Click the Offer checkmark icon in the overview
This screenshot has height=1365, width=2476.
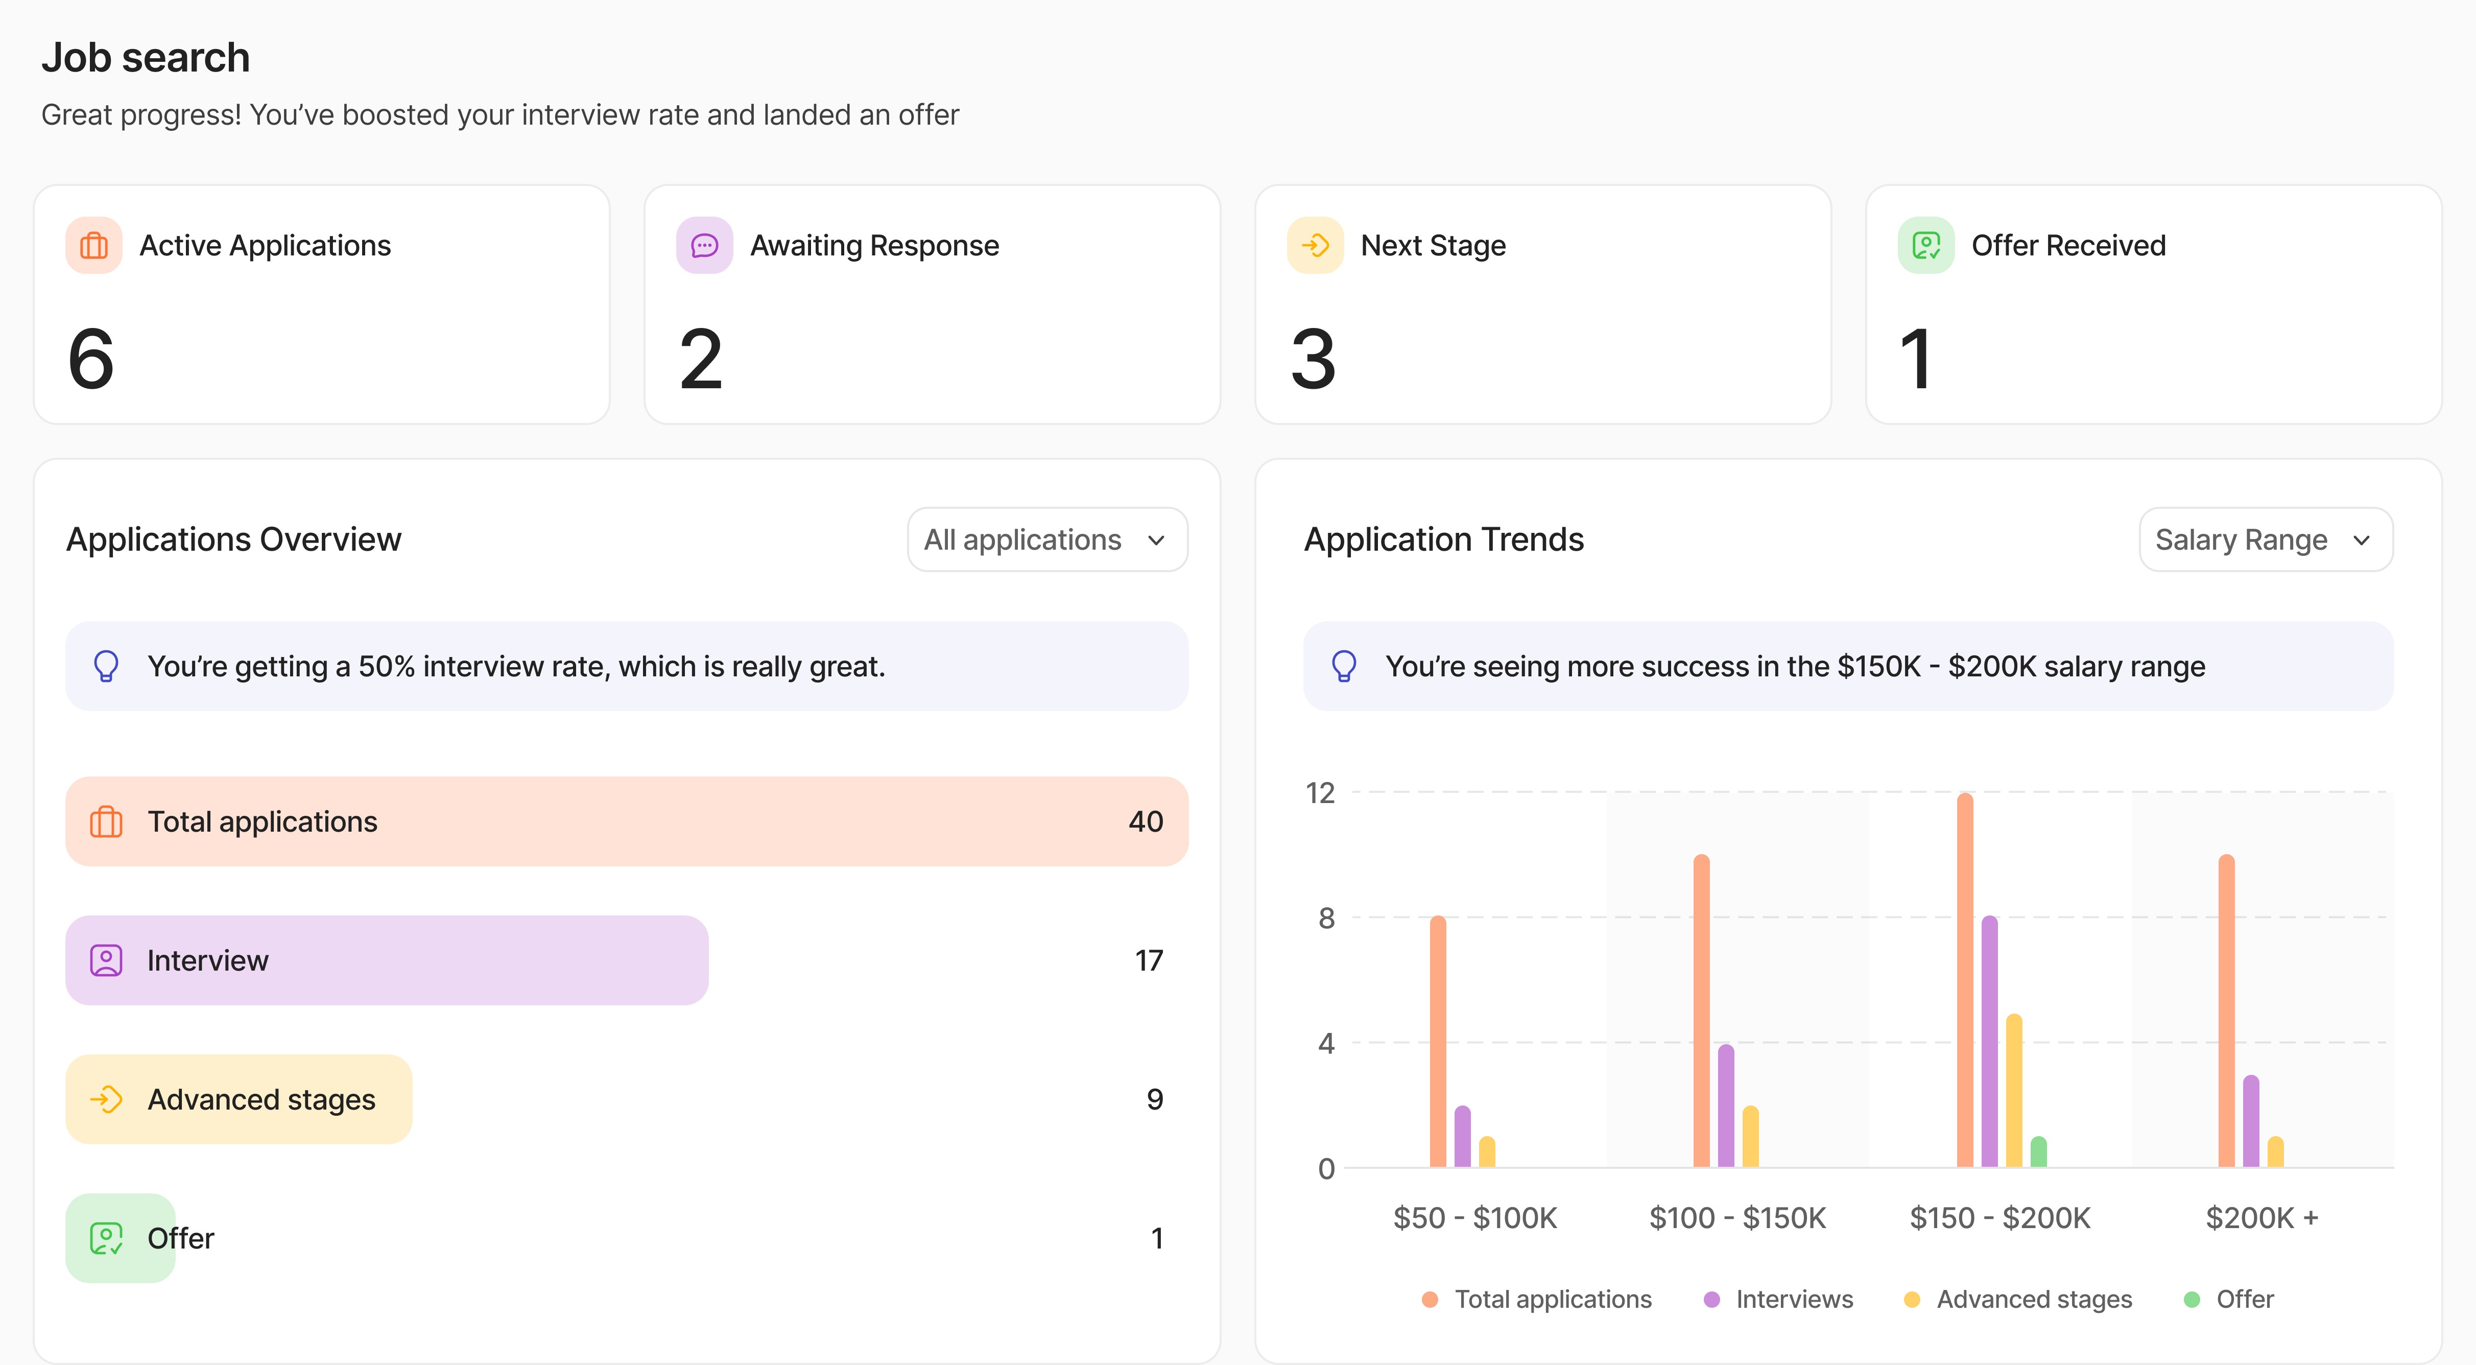point(108,1238)
